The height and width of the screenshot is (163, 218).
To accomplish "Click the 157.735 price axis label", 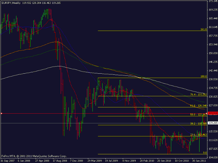I will (x=213, y=36).
